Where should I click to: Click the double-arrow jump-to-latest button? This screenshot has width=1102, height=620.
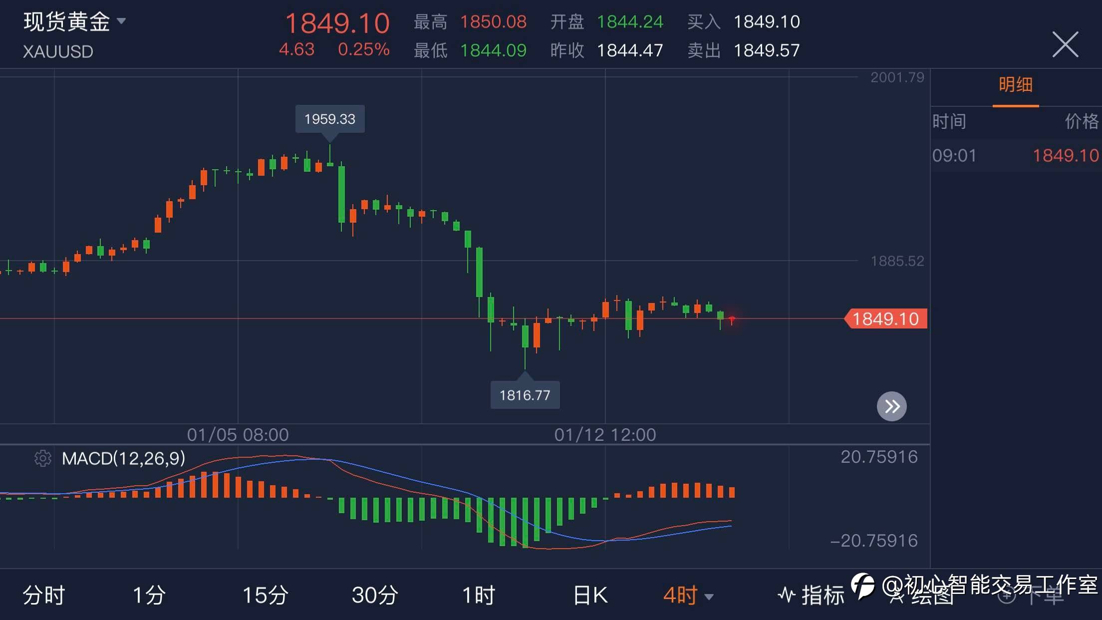[891, 406]
